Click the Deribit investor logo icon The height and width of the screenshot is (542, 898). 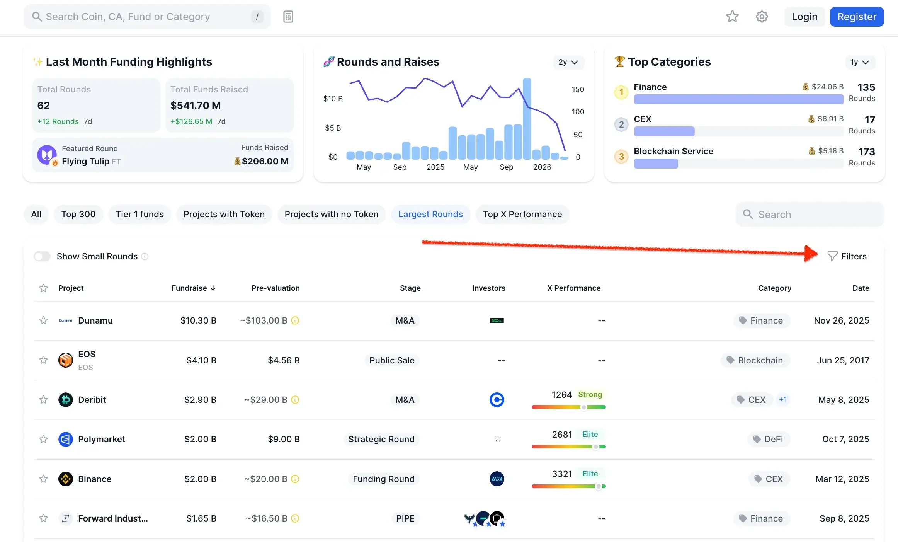pos(497,400)
